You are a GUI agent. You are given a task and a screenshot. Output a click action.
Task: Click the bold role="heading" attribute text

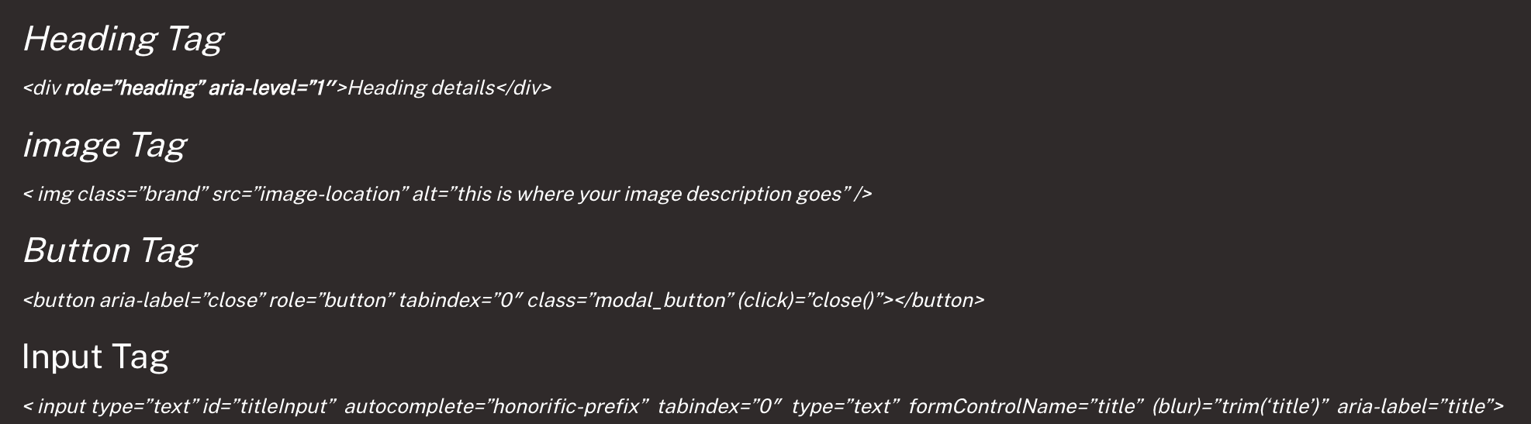(x=134, y=88)
